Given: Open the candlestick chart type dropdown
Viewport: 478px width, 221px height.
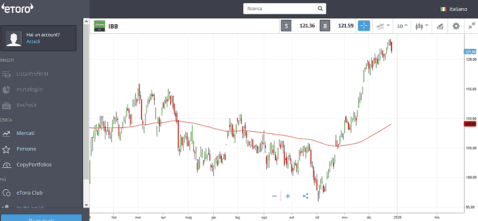Looking at the screenshot, I should pyautogui.click(x=422, y=25).
